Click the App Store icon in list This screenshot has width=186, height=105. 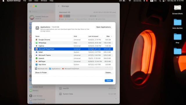[37, 64]
